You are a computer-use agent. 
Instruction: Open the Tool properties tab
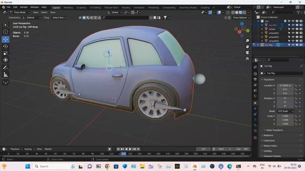(x=255, y=67)
